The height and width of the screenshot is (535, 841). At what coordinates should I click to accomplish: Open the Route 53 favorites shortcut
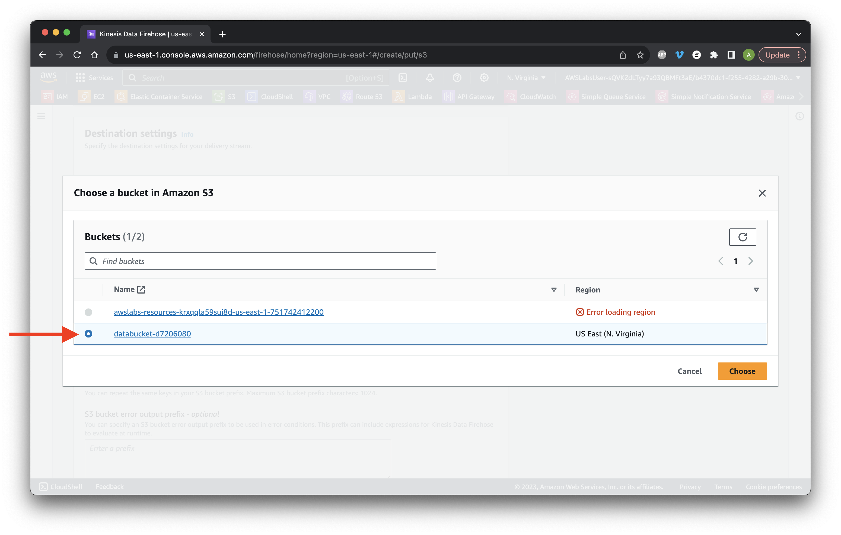click(x=362, y=97)
